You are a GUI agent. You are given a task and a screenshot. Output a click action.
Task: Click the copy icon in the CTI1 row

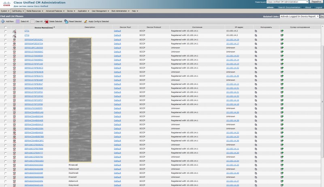pyautogui.click(x=256, y=31)
